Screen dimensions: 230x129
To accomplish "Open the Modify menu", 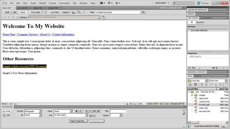I will [x=42, y=3].
